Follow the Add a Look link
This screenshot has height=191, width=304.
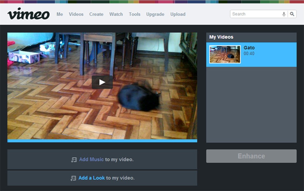[91, 178]
